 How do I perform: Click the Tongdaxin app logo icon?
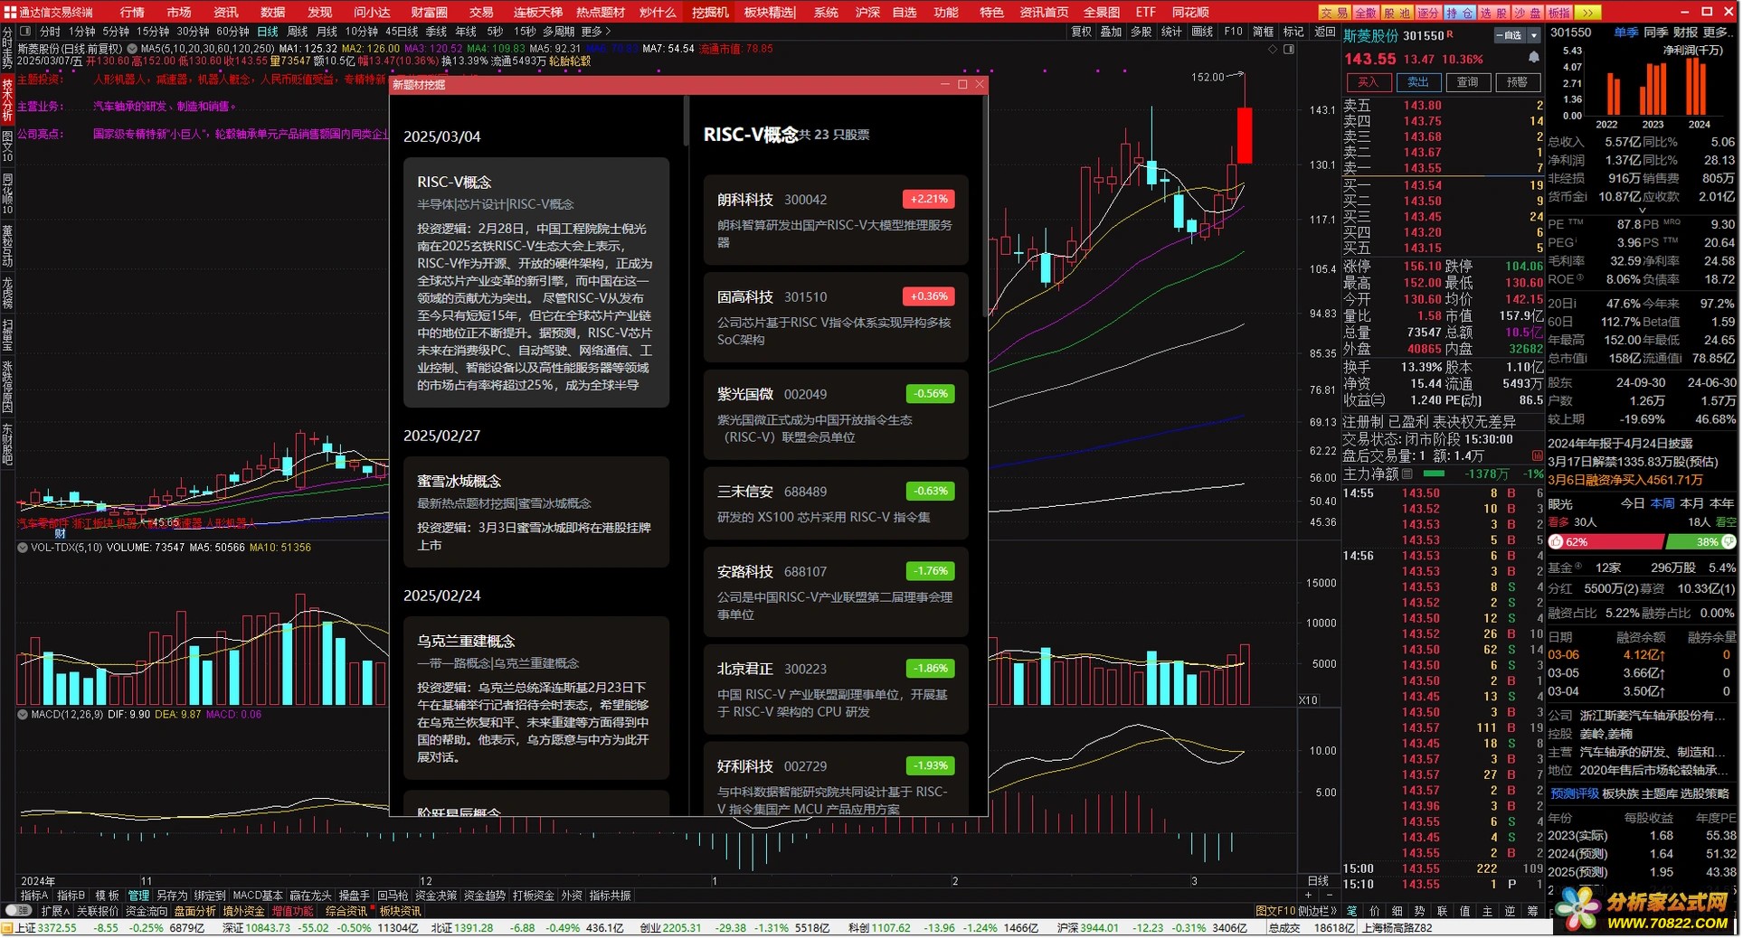click(x=10, y=12)
